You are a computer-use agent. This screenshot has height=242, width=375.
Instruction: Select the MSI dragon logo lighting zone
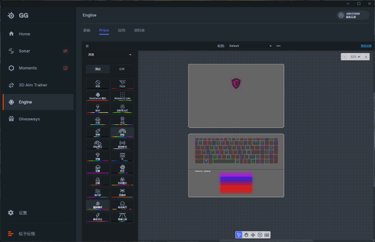236,83
